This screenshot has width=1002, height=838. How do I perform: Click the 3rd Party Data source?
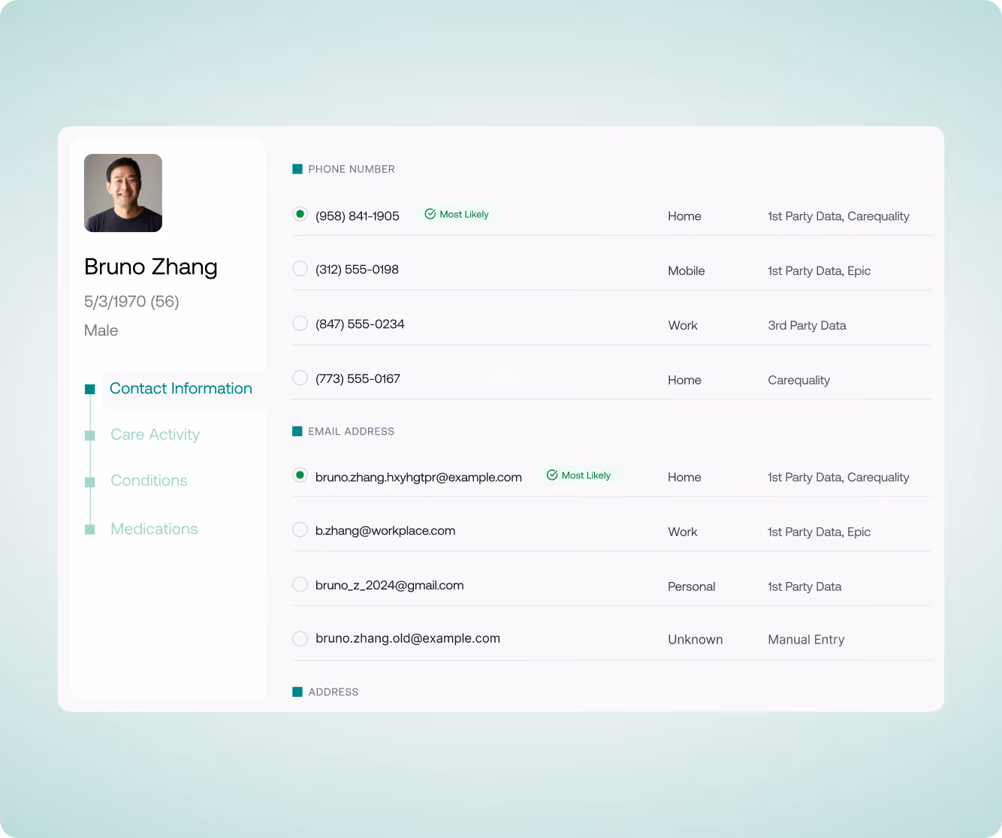[807, 326]
